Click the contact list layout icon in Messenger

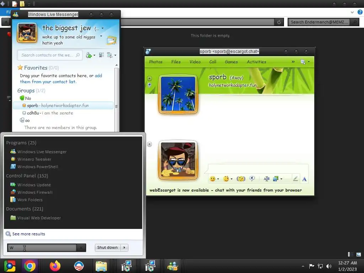click(x=101, y=55)
